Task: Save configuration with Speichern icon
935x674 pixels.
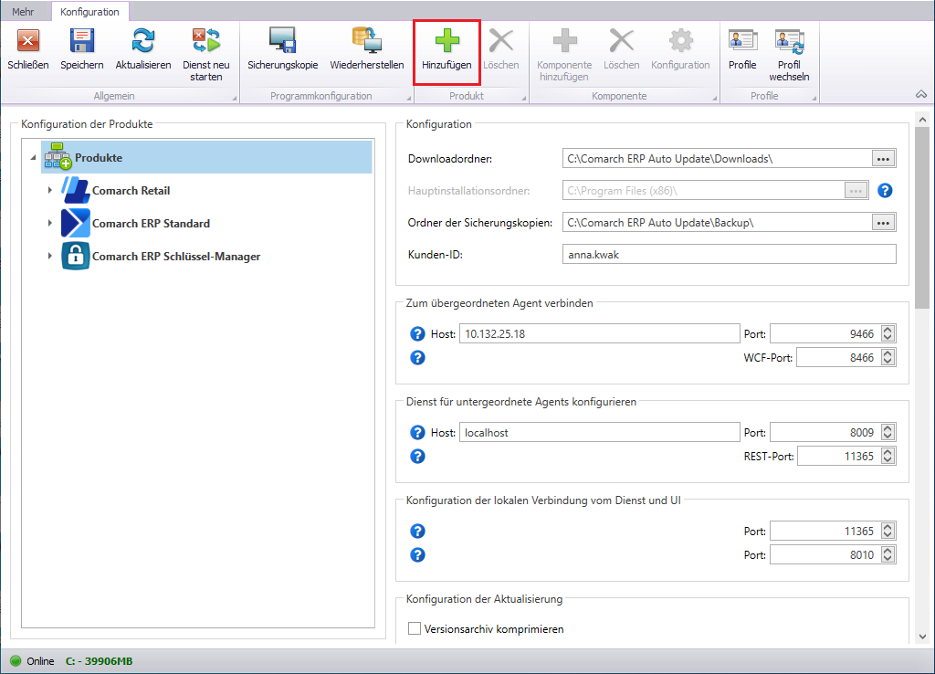Action: pyautogui.click(x=82, y=41)
